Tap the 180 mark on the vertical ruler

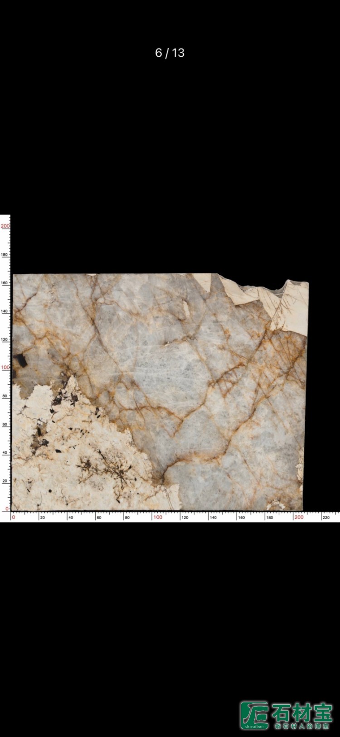click(x=5, y=254)
